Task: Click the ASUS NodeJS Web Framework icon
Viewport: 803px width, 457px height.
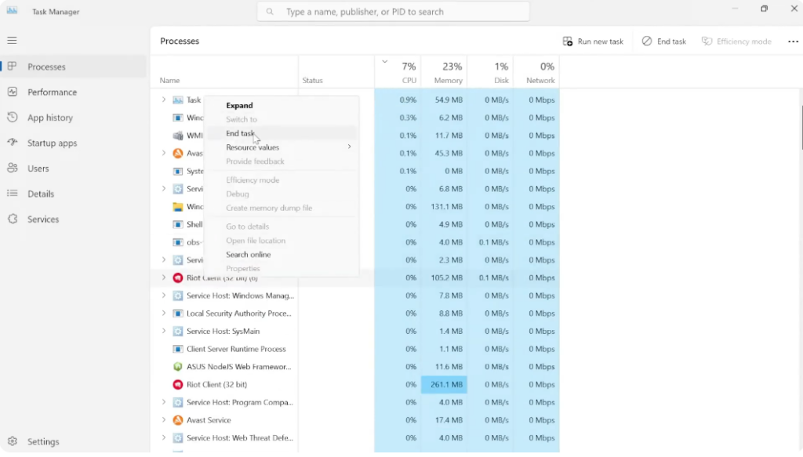Action: pos(178,367)
